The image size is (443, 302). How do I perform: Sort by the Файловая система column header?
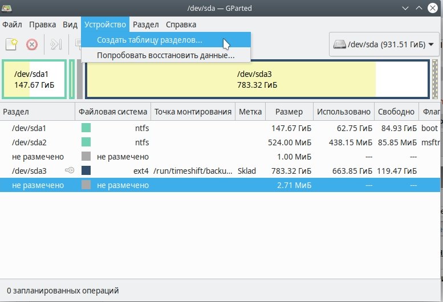pyautogui.click(x=113, y=112)
